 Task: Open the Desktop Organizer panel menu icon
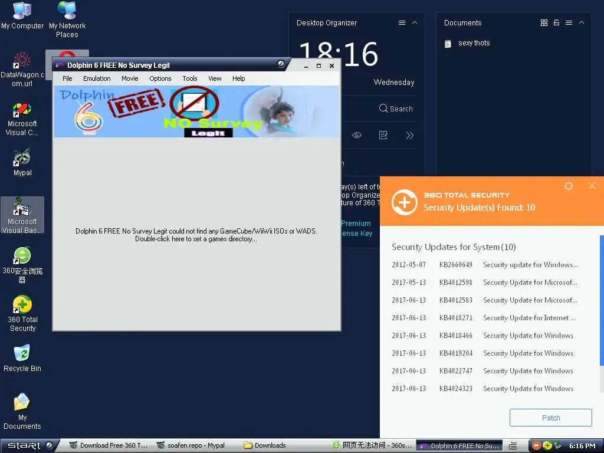(402, 23)
